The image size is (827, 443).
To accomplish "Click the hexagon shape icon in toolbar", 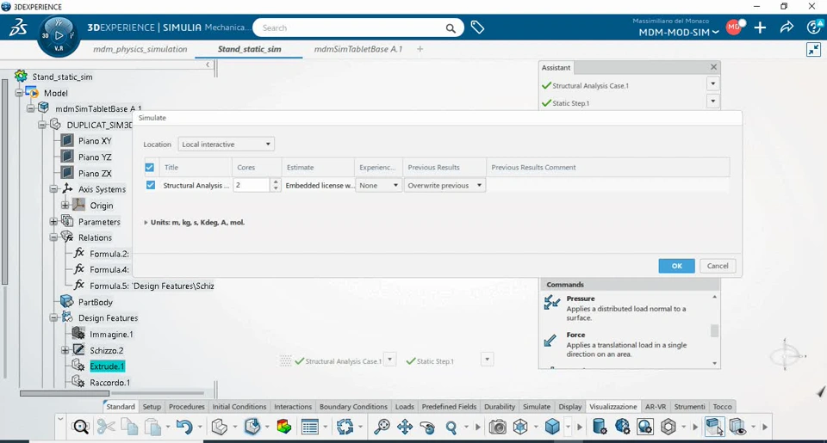I will point(668,426).
